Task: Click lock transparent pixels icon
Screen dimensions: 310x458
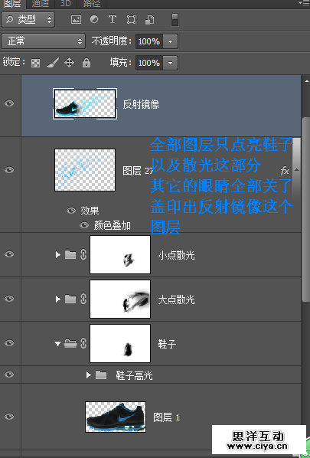Action: (x=36, y=63)
